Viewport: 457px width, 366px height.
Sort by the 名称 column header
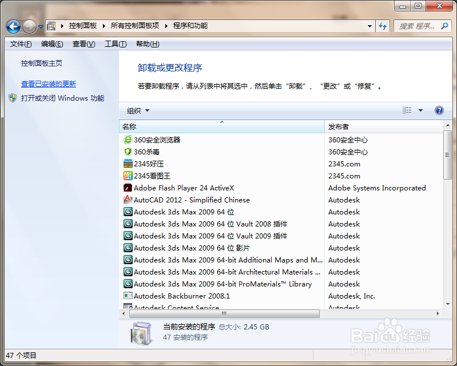click(222, 127)
